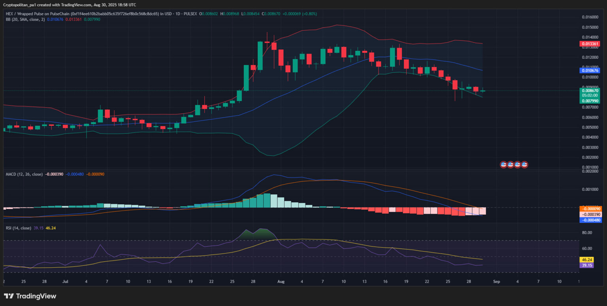Open the fourth US flag event marker
Image resolution: width=607 pixels, height=306 pixels.
[x=524, y=164]
